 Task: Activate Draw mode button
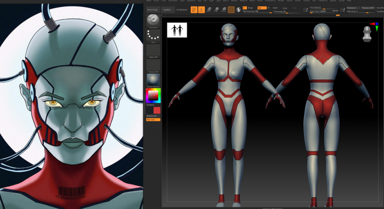click(x=201, y=10)
